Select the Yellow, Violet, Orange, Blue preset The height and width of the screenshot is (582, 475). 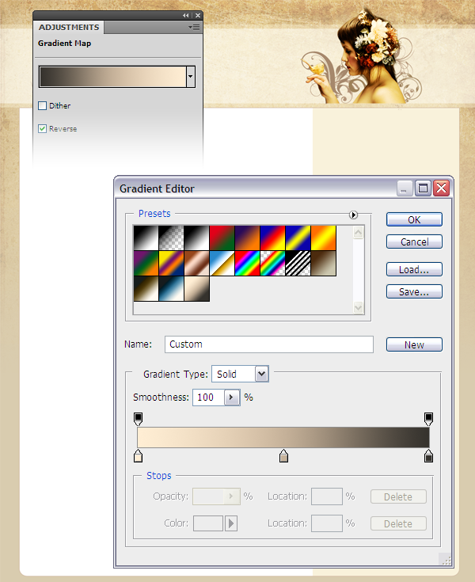pos(171,263)
